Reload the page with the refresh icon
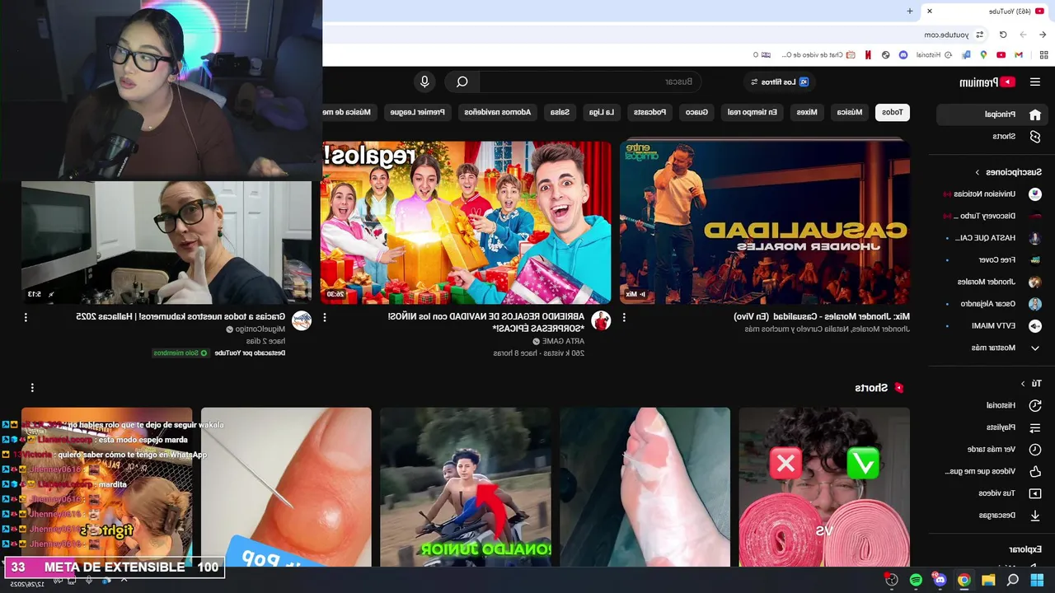Viewport: 1055px width, 593px height. [1003, 35]
